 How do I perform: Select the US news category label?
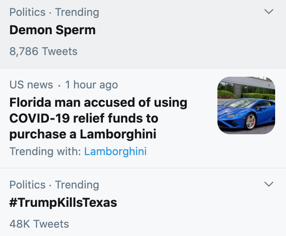tap(31, 85)
